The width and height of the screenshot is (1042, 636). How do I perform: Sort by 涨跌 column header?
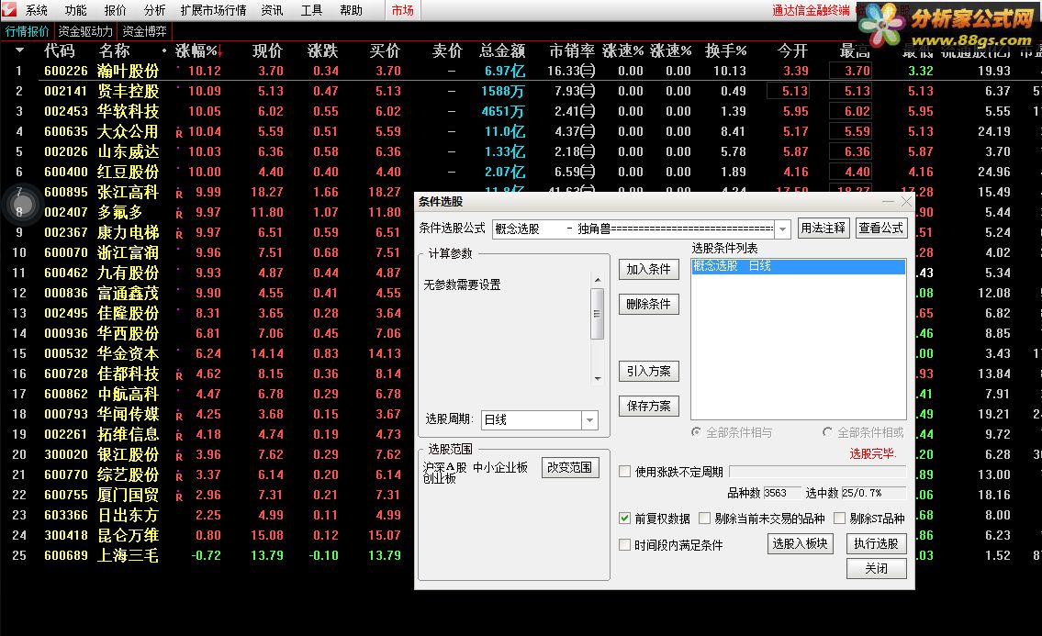(x=324, y=51)
